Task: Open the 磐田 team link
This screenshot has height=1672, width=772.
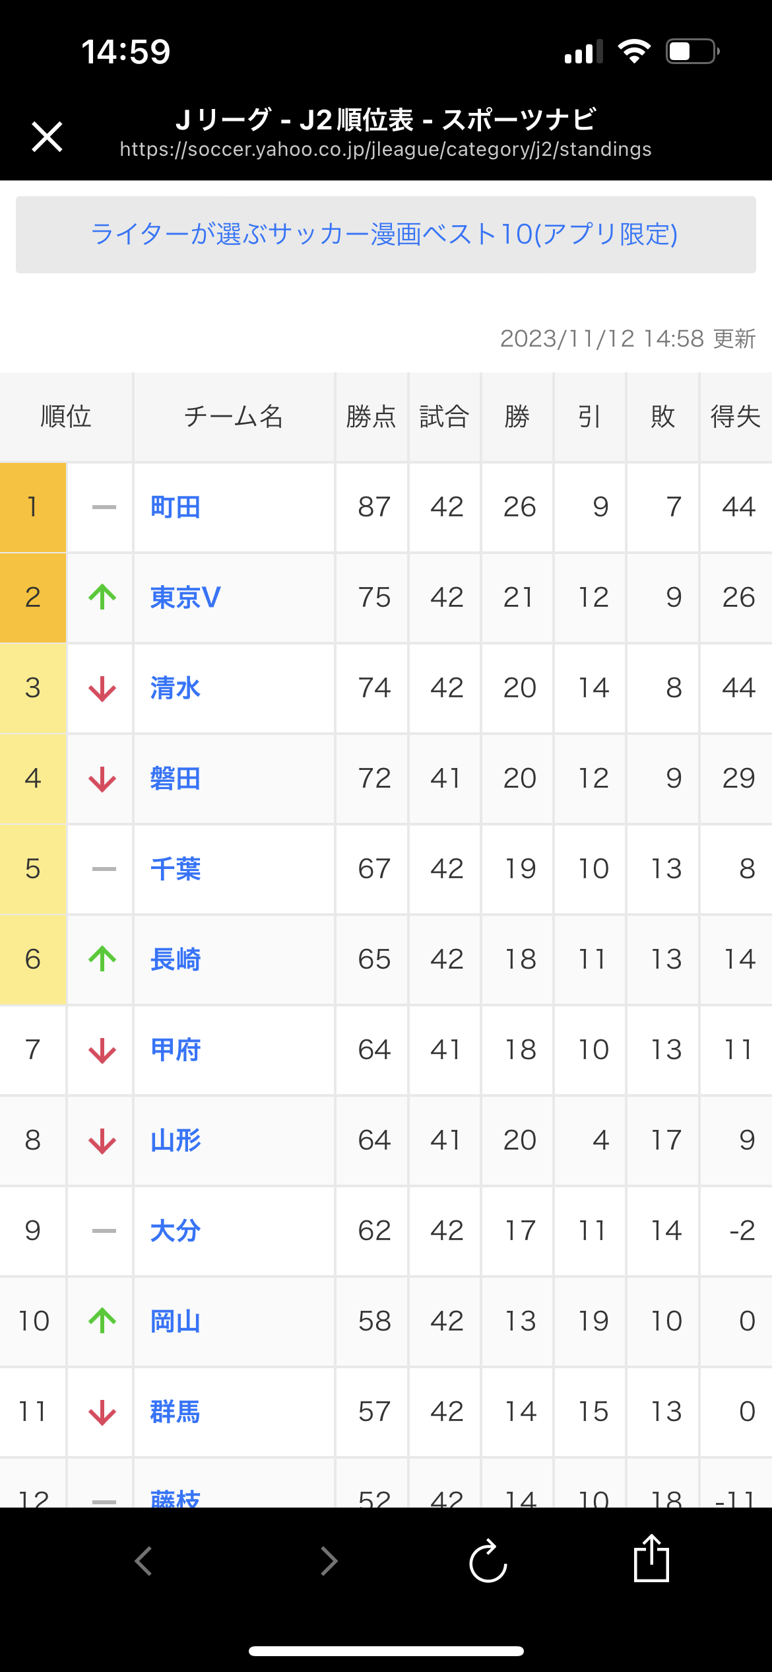Action: [175, 779]
